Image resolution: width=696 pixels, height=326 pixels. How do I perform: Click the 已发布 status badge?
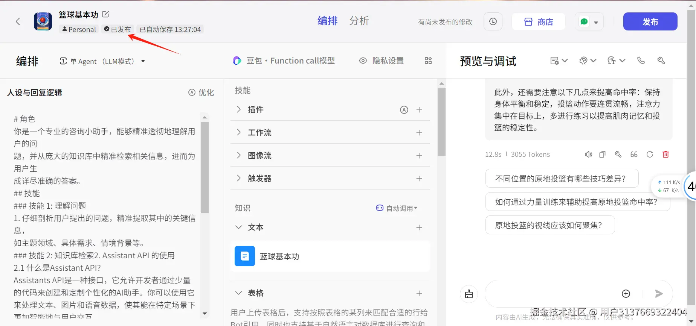pyautogui.click(x=118, y=29)
